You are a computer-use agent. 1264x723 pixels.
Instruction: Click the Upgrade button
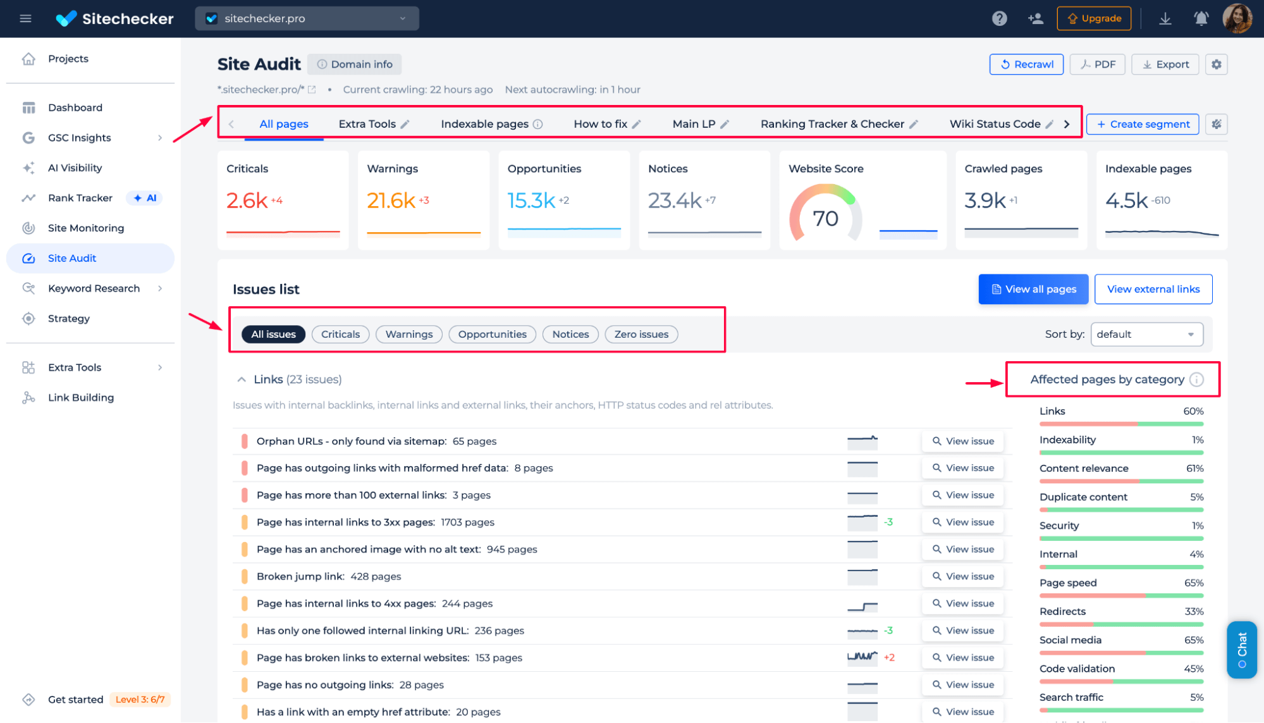coord(1094,18)
